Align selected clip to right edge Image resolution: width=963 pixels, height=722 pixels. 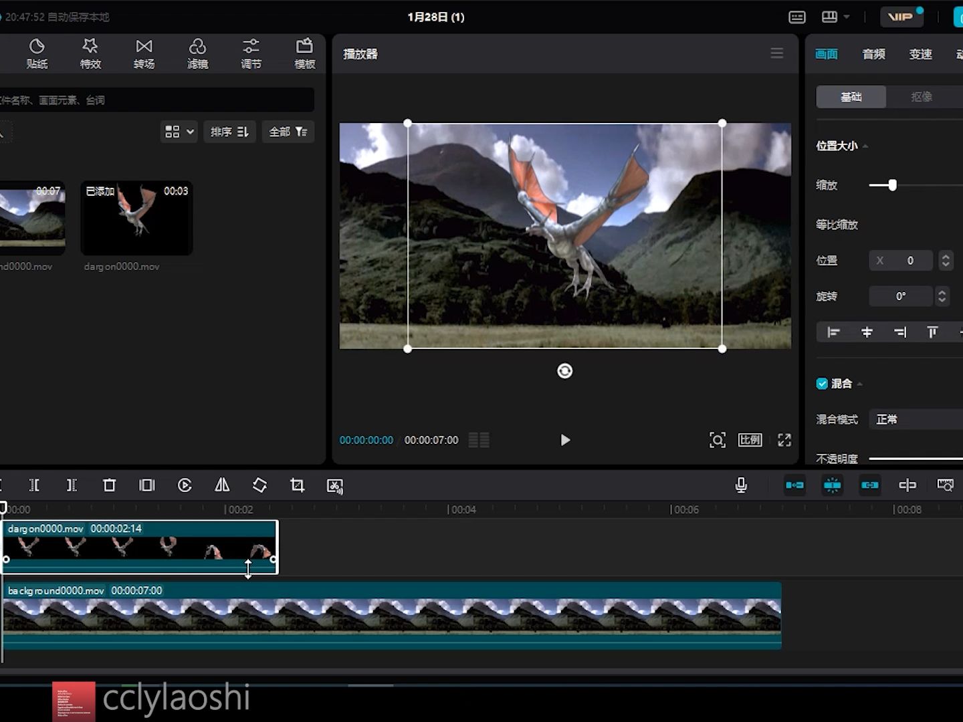900,332
